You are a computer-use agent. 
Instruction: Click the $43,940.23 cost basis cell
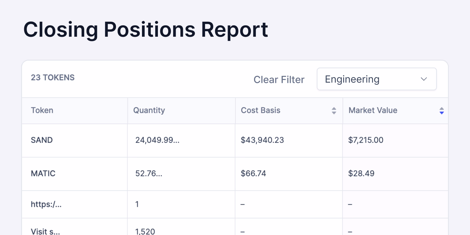coord(262,140)
